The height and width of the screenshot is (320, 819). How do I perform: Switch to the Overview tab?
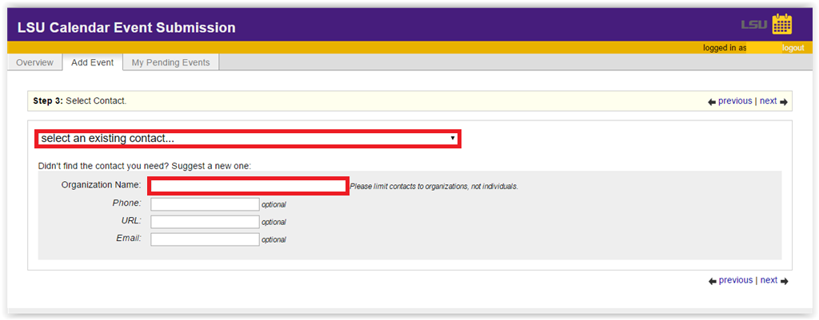[34, 62]
